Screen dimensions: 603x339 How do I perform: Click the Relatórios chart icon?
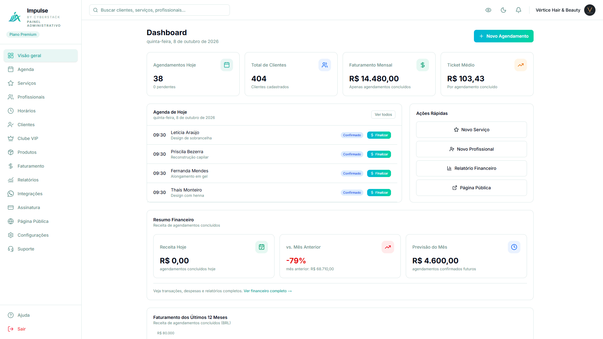[11, 180]
